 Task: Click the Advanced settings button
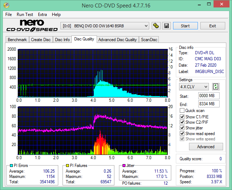(x=206, y=147)
